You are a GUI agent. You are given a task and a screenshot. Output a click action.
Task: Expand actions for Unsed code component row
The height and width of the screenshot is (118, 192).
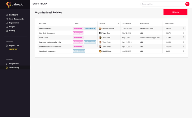184,51
